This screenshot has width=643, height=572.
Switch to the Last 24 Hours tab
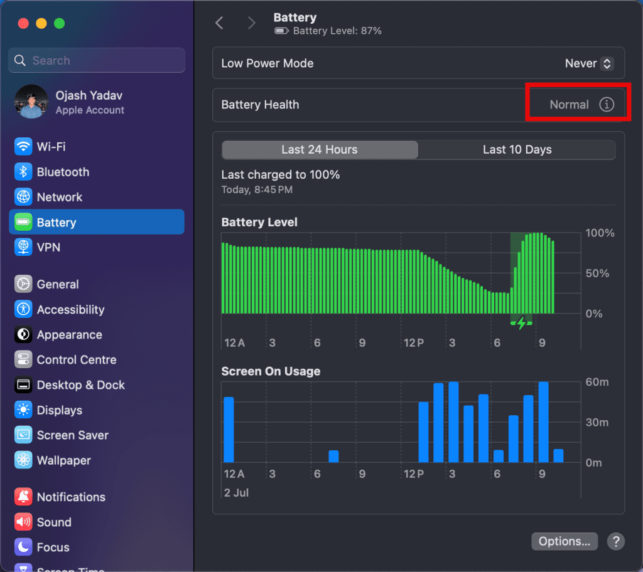319,150
